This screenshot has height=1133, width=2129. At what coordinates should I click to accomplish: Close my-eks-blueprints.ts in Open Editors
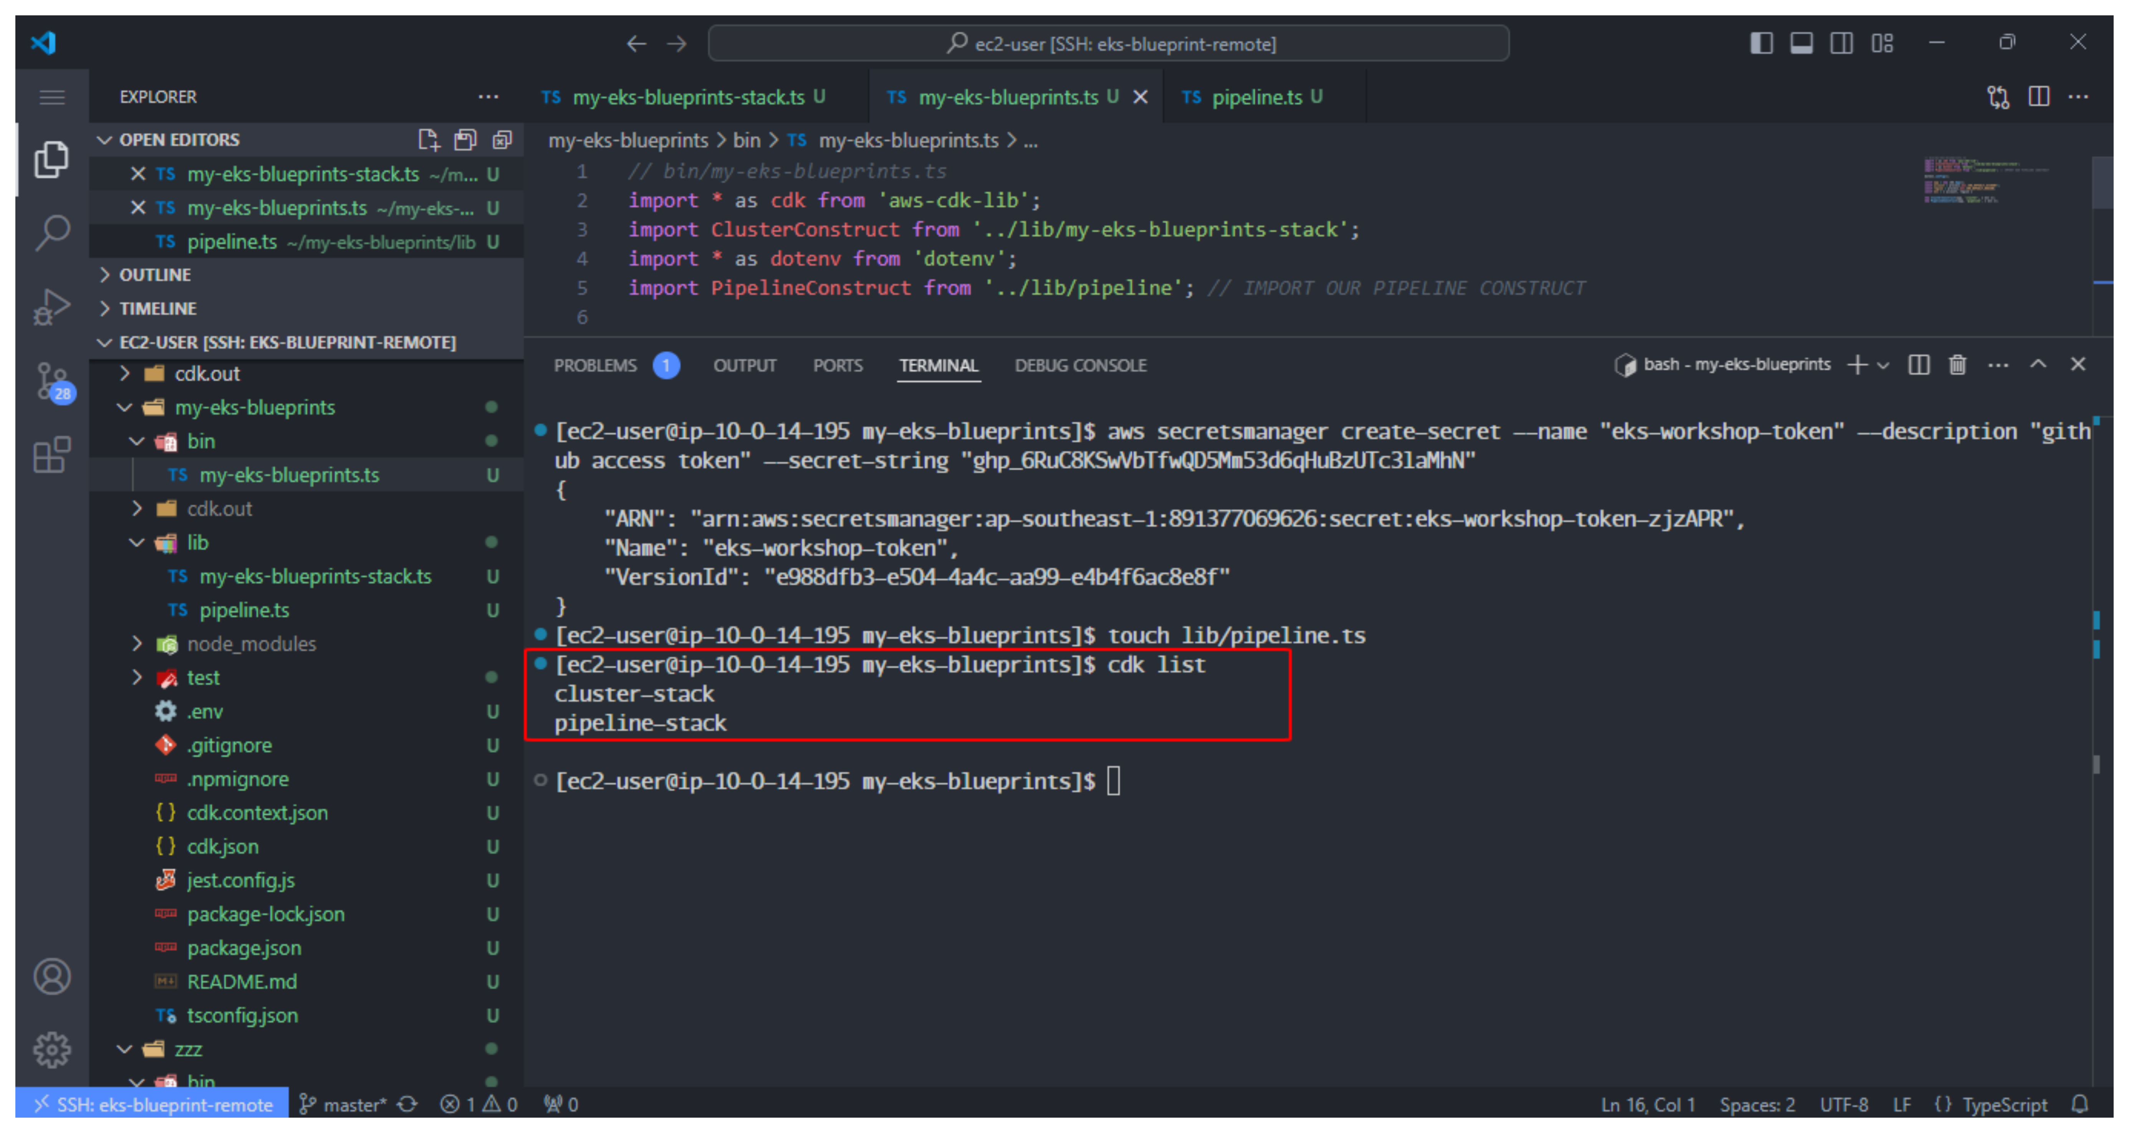coord(138,208)
